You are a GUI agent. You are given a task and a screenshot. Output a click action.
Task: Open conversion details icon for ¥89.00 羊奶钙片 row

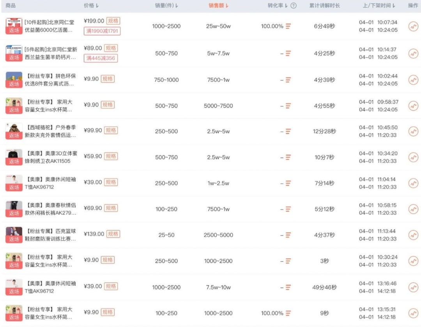pos(288,53)
